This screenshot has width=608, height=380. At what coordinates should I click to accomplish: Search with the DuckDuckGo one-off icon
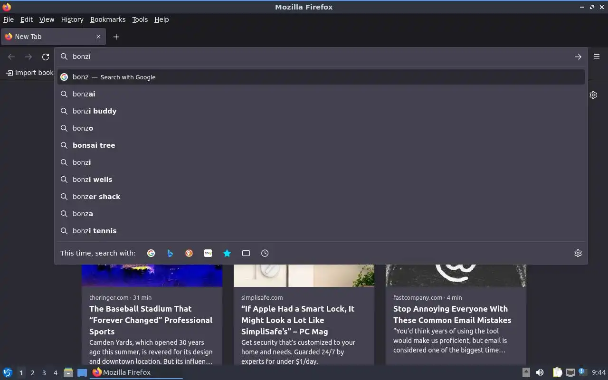(x=189, y=253)
